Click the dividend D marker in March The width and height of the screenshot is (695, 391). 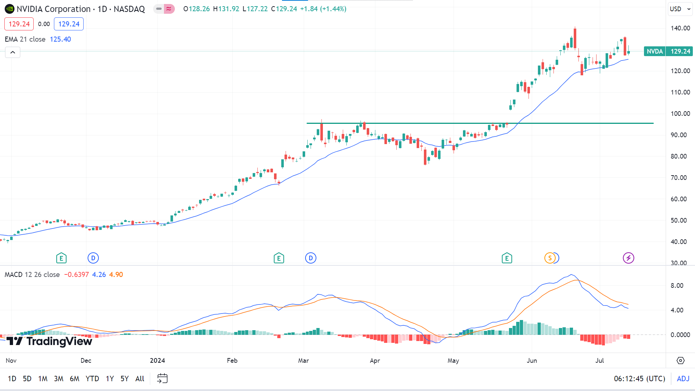click(x=311, y=258)
